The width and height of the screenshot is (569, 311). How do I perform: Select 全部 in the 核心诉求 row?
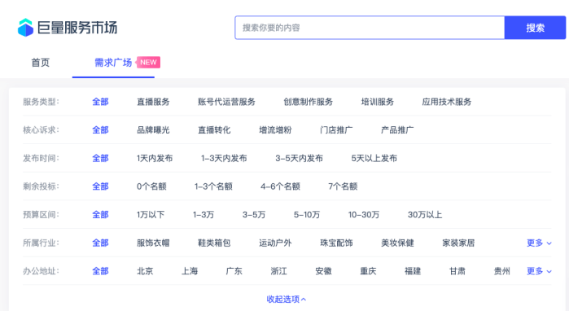[100, 130]
